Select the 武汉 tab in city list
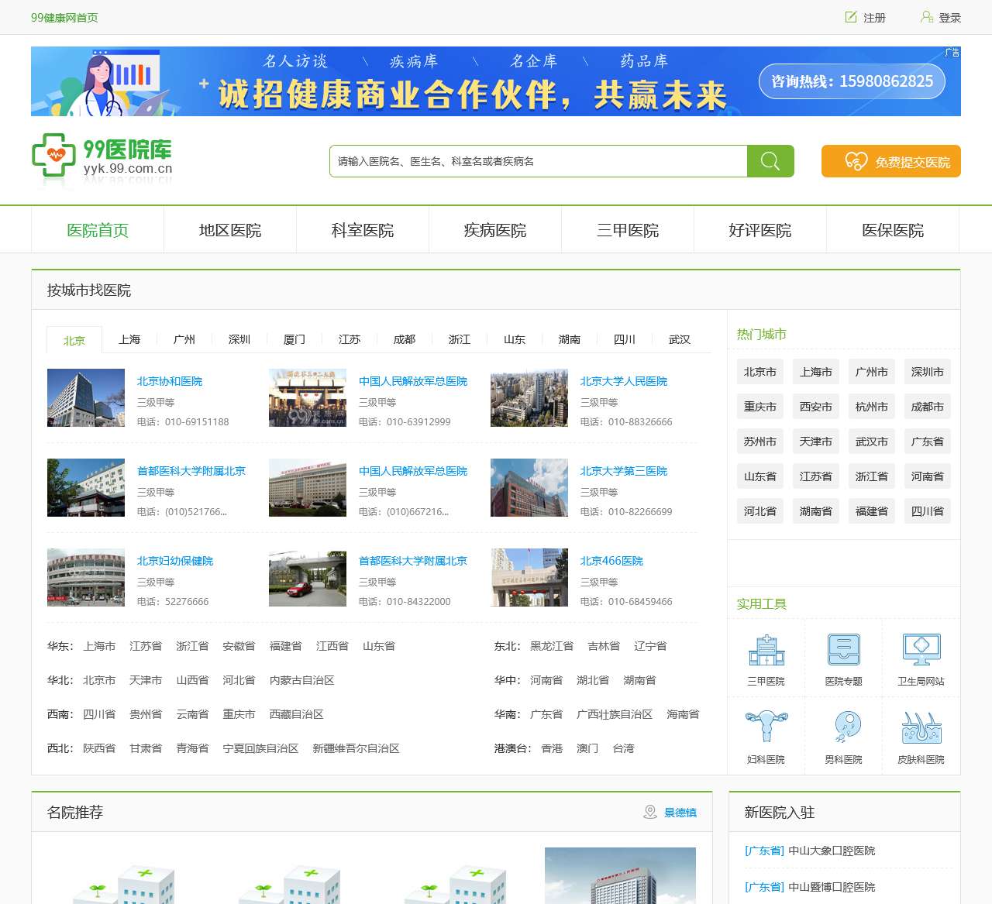 click(679, 339)
